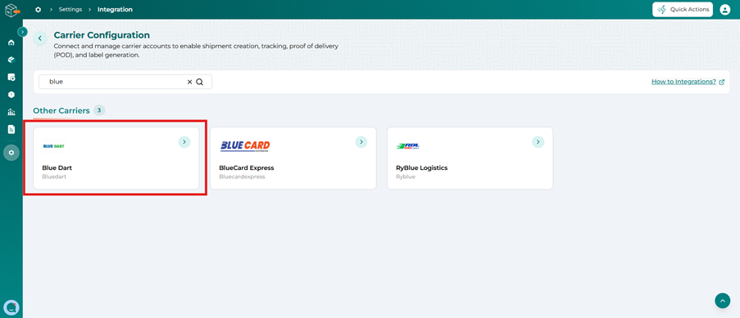Click the scroll-to-top round button

tap(723, 301)
